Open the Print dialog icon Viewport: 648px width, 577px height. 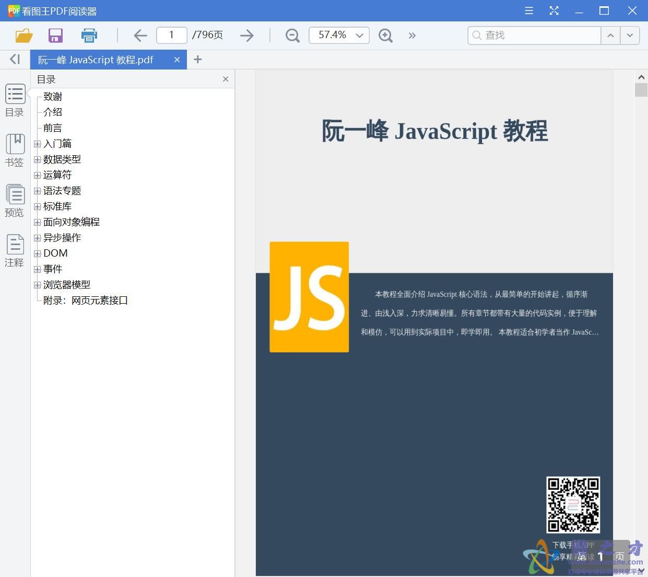[x=89, y=35]
